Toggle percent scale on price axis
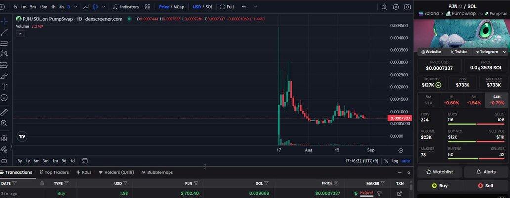The width and height of the screenshot is (510, 198). click(386, 161)
